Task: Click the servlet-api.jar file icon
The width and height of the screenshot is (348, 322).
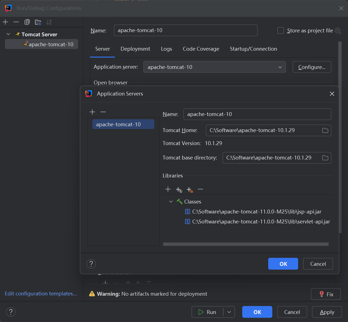Action: (188, 222)
